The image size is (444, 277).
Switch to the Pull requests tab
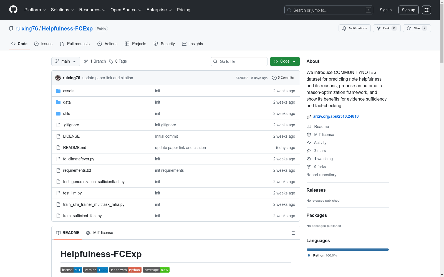[75, 44]
